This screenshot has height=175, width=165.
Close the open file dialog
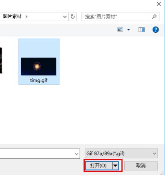pyautogui.click(x=159, y=4)
